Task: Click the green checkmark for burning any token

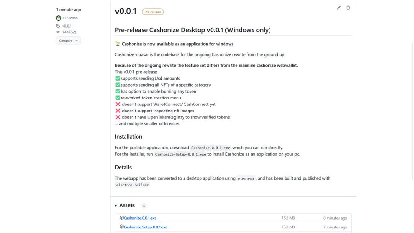Action: 118,91
